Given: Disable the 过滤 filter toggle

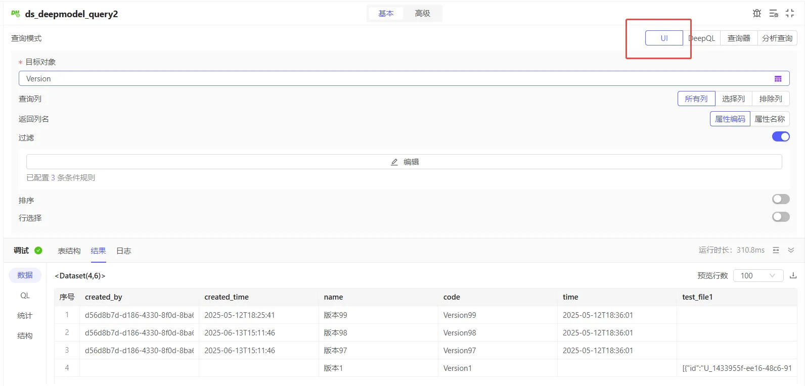Looking at the screenshot, I should [x=780, y=136].
